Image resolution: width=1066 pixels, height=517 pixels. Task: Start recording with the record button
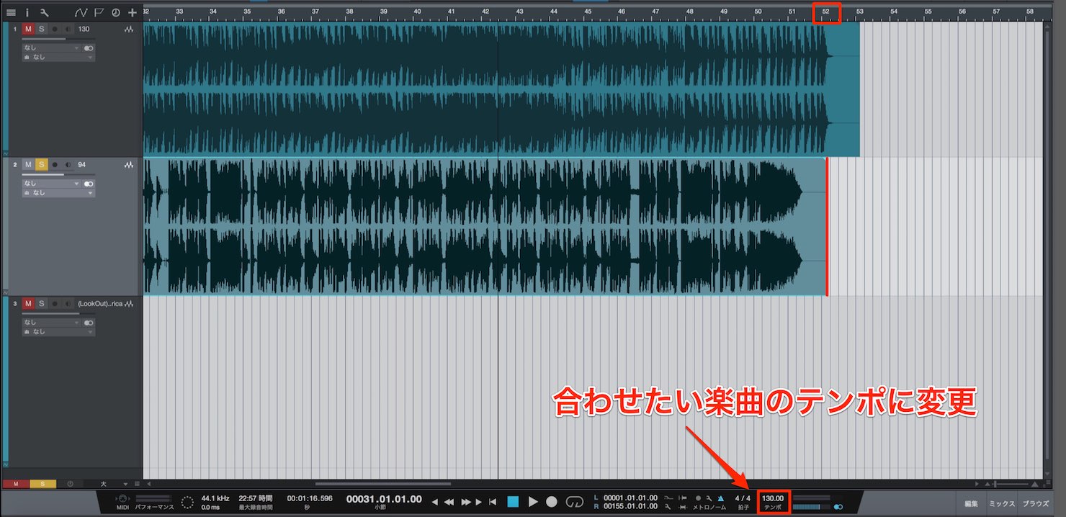pyautogui.click(x=552, y=502)
